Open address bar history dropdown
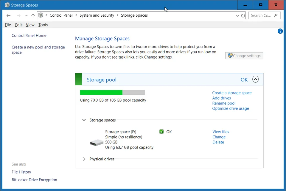 pos(237,16)
